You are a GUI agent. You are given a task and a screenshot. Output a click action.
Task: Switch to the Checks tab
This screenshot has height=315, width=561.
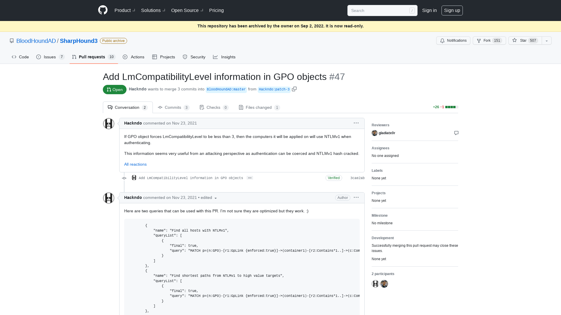[214, 107]
